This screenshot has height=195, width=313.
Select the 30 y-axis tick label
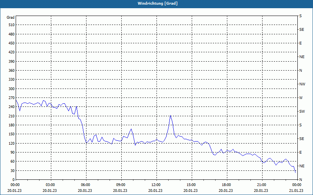pyautogui.click(x=13, y=170)
